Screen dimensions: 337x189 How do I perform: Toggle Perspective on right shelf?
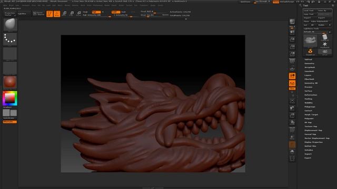[292, 61]
